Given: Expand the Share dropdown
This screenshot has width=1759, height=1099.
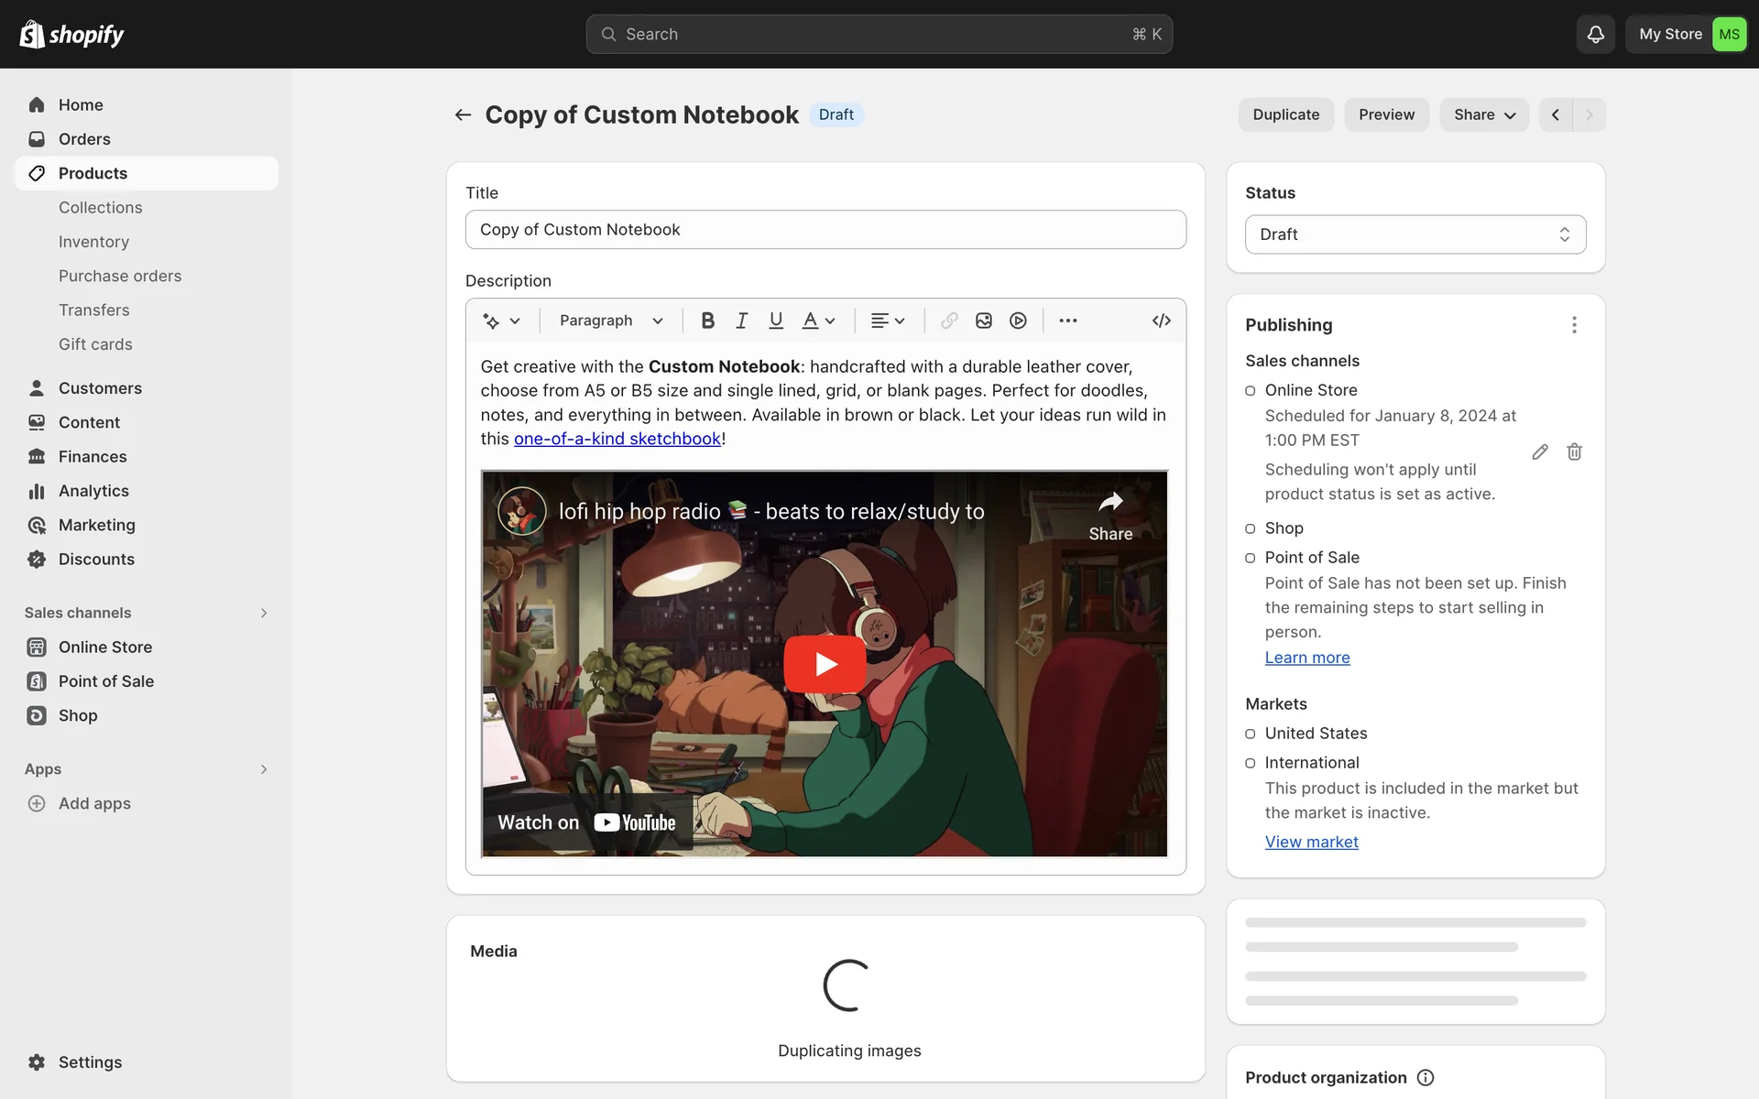Looking at the screenshot, I should (1483, 114).
